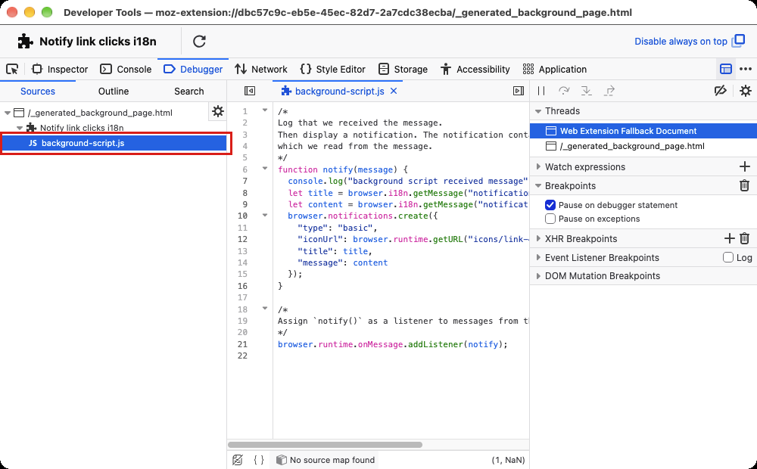
Task: Fold the comment block at line 18
Action: [264, 309]
